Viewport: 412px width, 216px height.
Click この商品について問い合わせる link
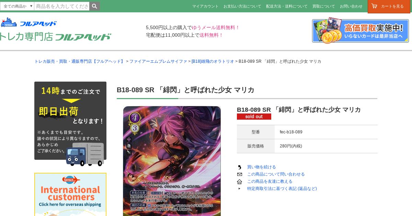coord(276,174)
